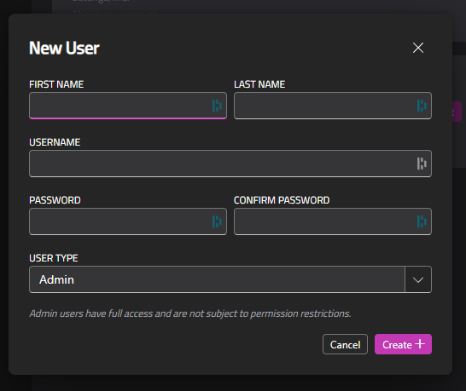Screen dimensions: 466x391
Task: Expand User Type list via chevron arrow
Action: point(418,279)
